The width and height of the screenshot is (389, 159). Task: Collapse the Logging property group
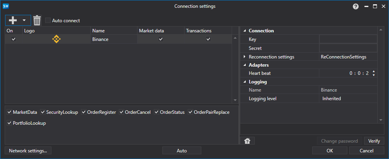click(x=245, y=82)
